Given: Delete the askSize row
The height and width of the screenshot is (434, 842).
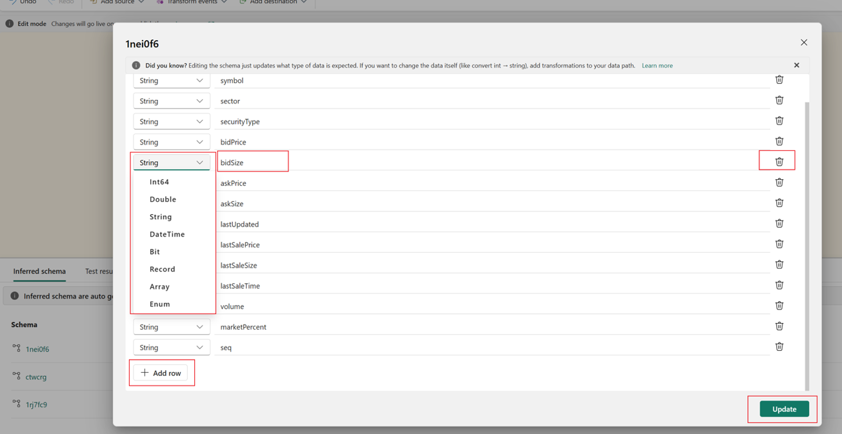Looking at the screenshot, I should point(779,203).
